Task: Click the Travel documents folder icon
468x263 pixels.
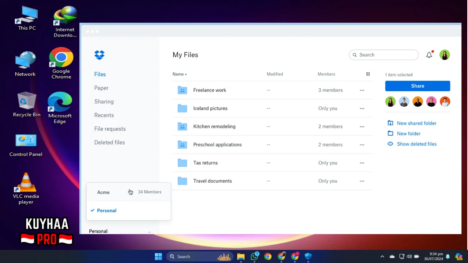Action: (x=182, y=181)
